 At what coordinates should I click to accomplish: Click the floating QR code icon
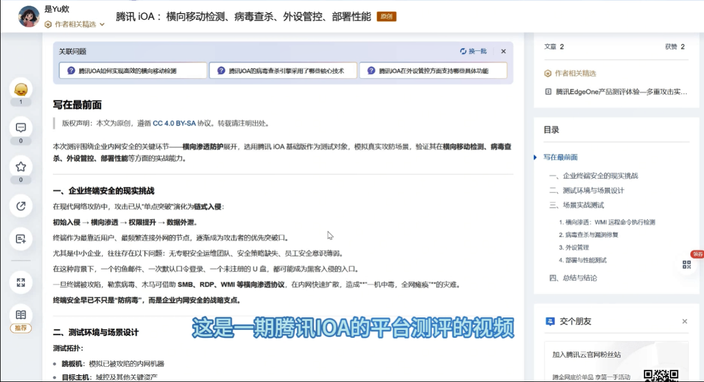687,264
